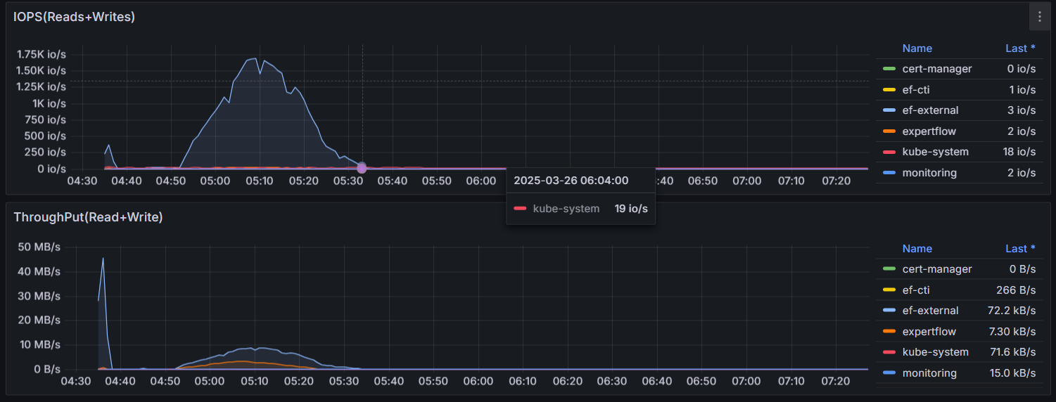Click the highlighted data point on IOPS chart

362,168
